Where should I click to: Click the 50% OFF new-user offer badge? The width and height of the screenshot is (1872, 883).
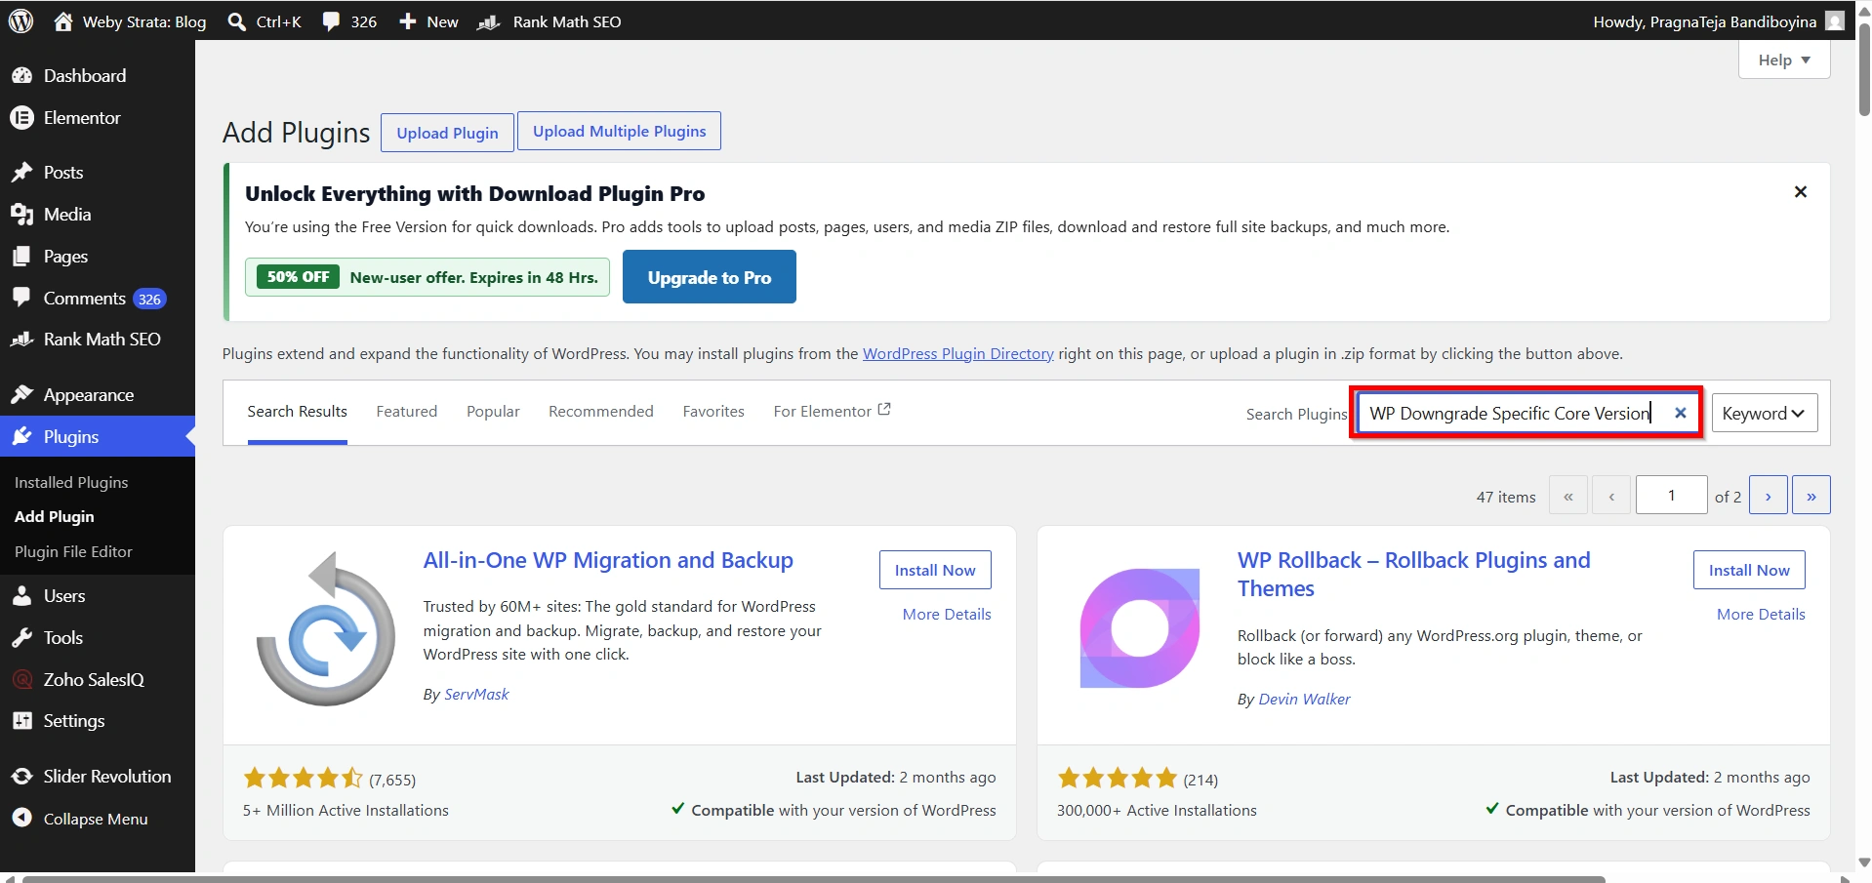pos(298,277)
